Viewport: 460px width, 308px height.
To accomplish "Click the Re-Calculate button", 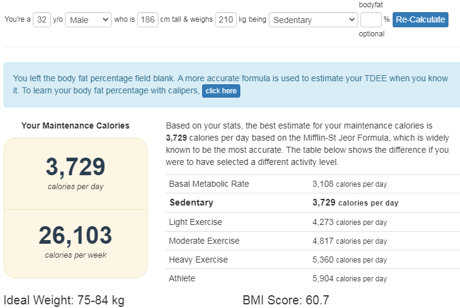I will (x=420, y=19).
